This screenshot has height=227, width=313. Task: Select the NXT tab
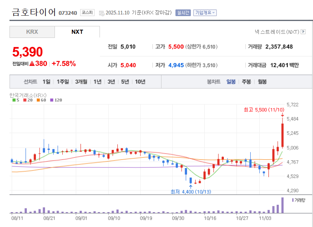pos(77,32)
